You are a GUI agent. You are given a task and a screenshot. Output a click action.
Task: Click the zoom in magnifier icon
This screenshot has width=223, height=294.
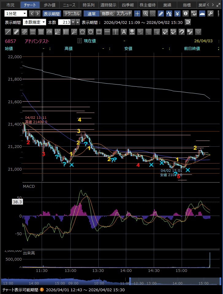click(146, 13)
